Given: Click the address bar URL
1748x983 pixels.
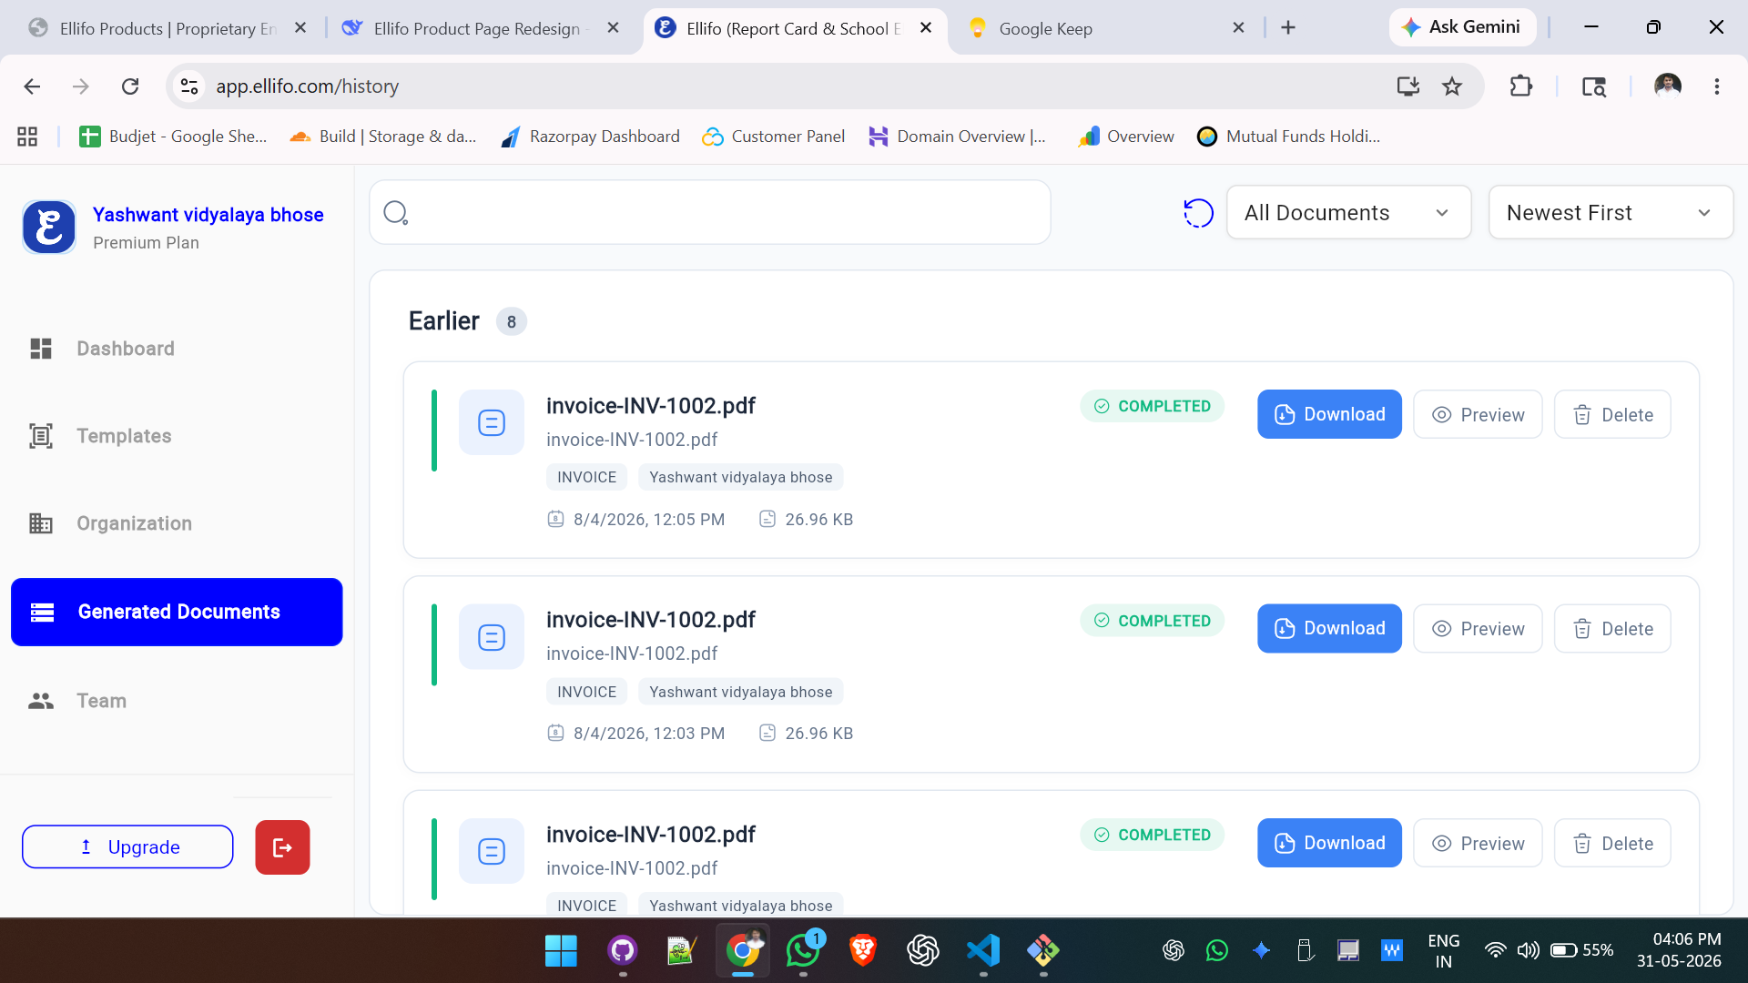Looking at the screenshot, I should click(307, 86).
